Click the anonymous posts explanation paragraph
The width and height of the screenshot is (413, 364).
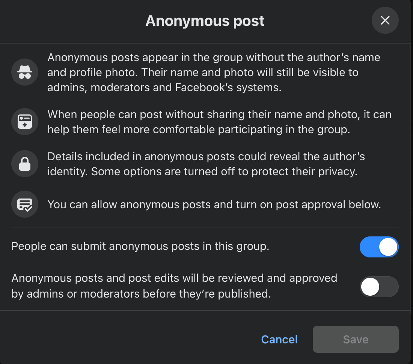214,72
